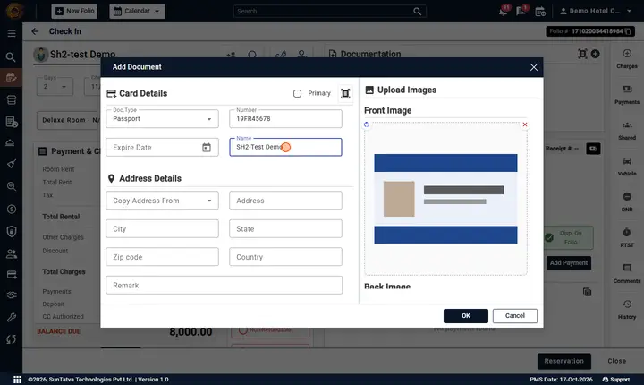Click the Cancel button in dialog
The width and height of the screenshot is (644, 385).
(515, 316)
